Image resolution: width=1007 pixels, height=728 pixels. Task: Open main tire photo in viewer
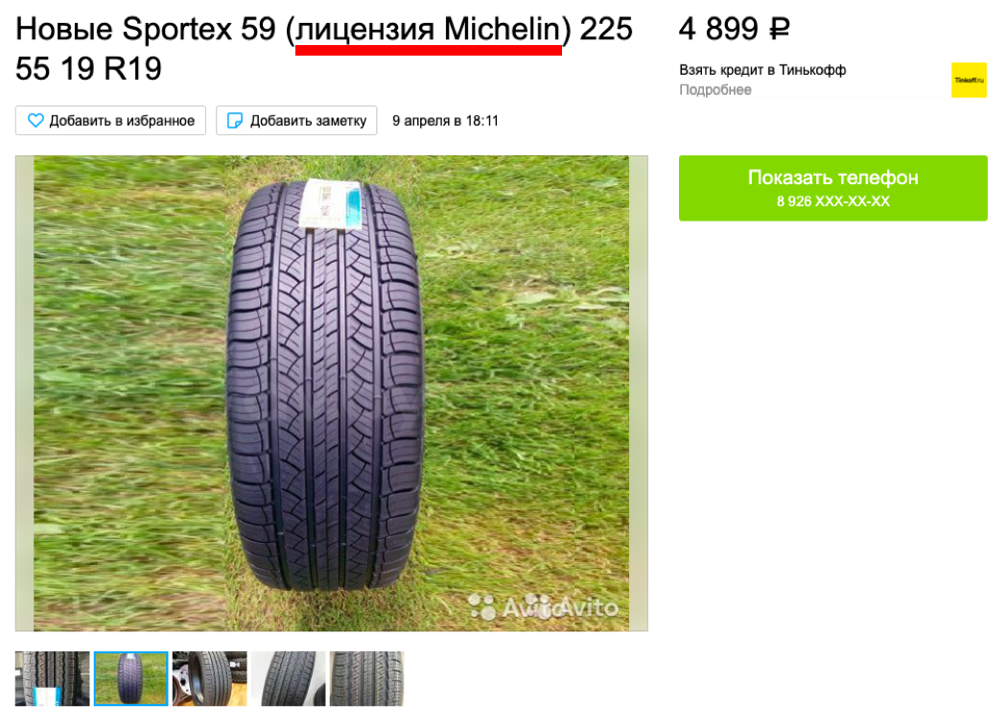332,393
